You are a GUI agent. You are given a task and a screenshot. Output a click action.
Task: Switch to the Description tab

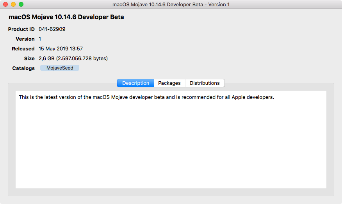click(135, 83)
